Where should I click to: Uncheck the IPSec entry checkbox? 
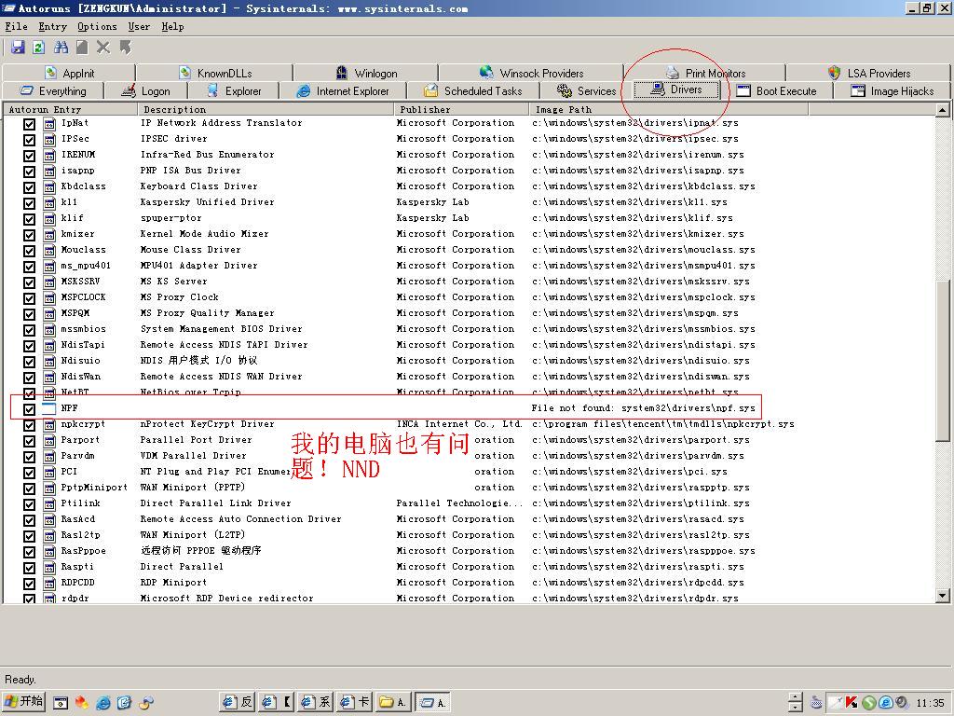point(29,140)
